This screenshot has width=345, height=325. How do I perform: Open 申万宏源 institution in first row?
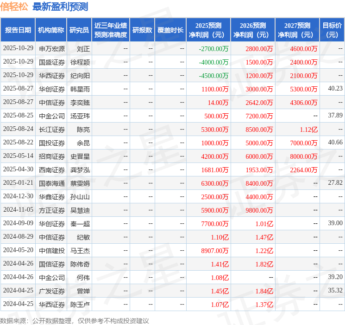(51, 49)
